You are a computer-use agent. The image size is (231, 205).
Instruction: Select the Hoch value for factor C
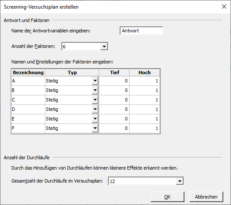pos(145,100)
